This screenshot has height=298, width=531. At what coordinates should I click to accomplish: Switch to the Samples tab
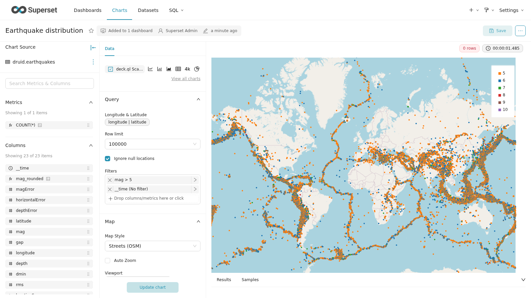pyautogui.click(x=250, y=280)
